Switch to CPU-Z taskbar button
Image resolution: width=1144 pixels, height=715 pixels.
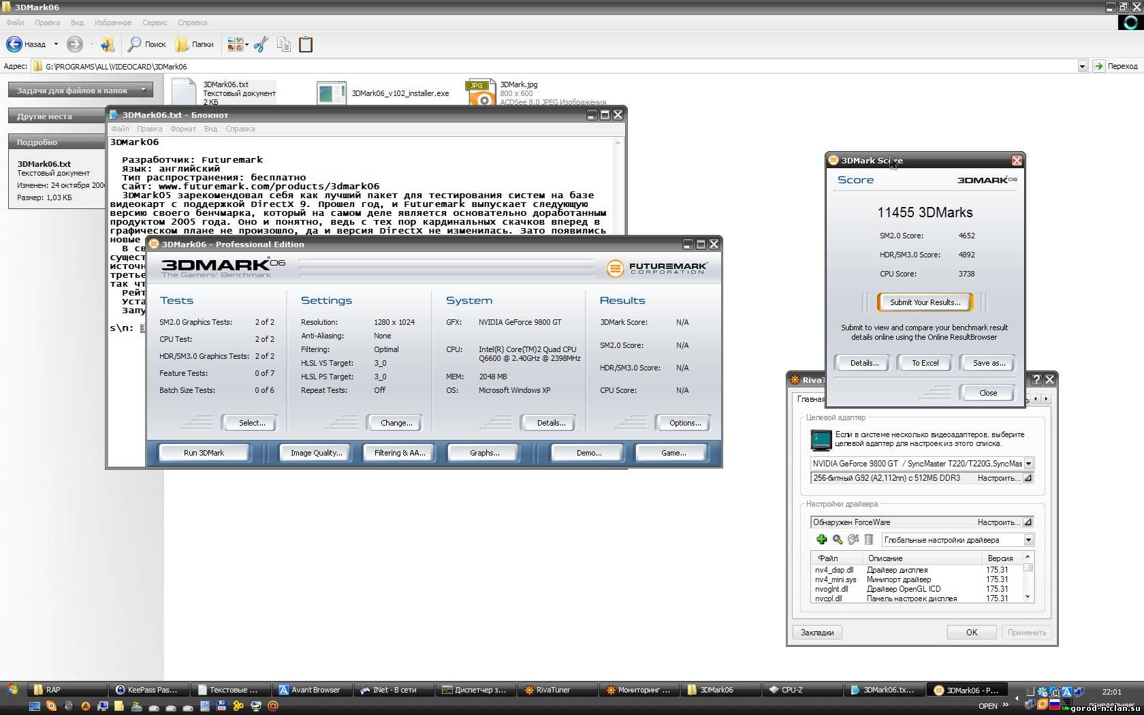801,690
